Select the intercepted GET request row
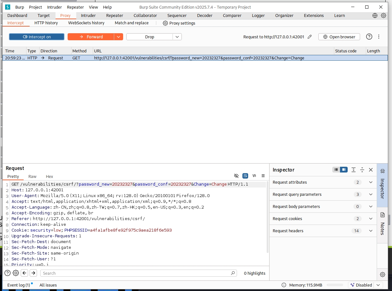This screenshot has width=392, height=291. coord(195,58)
